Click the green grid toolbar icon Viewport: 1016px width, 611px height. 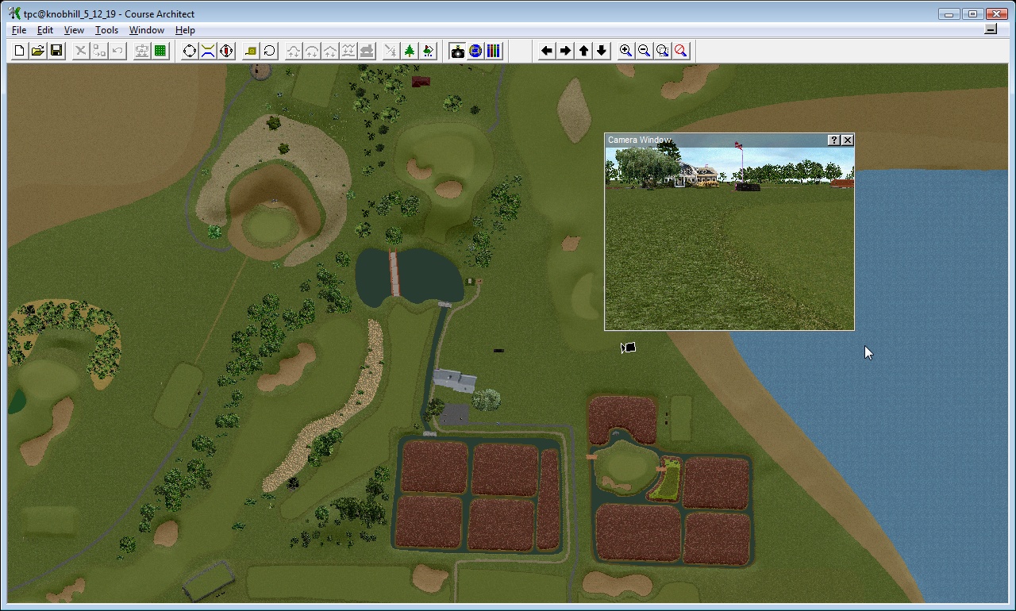(160, 51)
